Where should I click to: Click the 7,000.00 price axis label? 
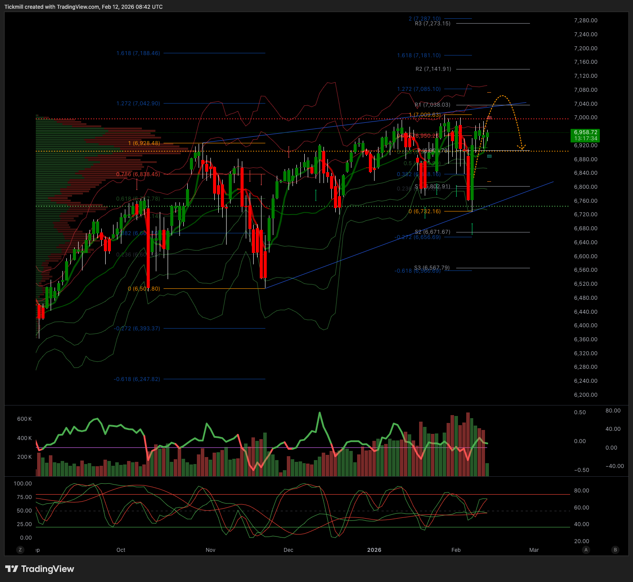point(585,118)
